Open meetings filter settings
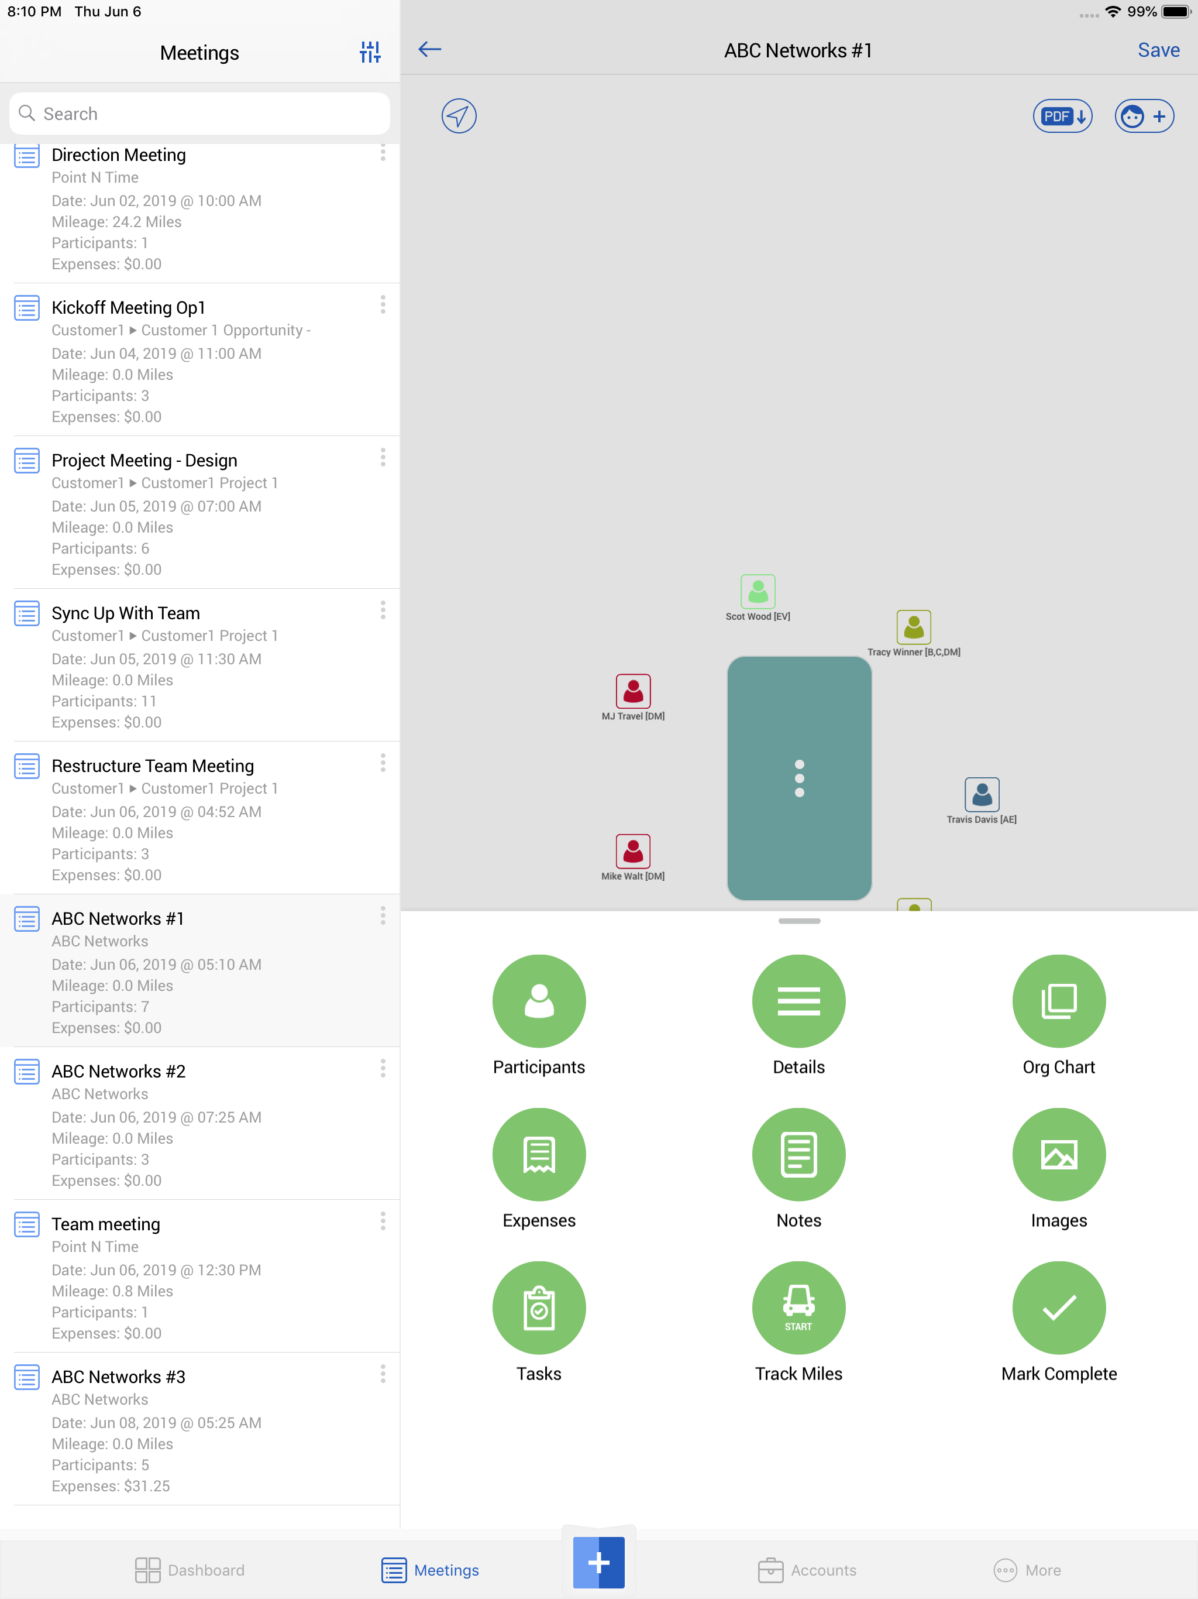Image resolution: width=1198 pixels, height=1599 pixels. point(370,52)
